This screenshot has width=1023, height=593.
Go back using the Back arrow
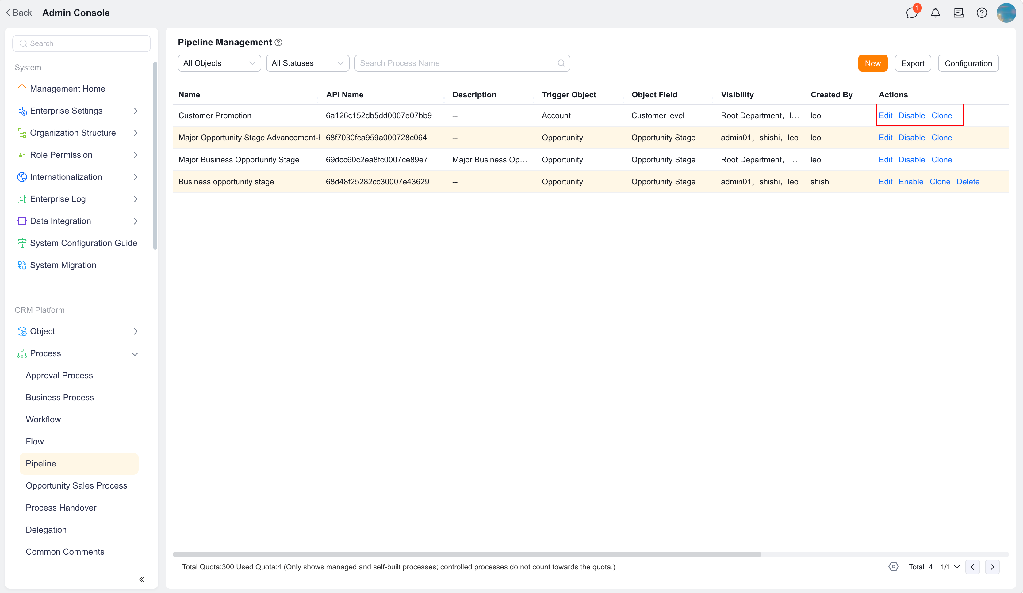pos(19,13)
